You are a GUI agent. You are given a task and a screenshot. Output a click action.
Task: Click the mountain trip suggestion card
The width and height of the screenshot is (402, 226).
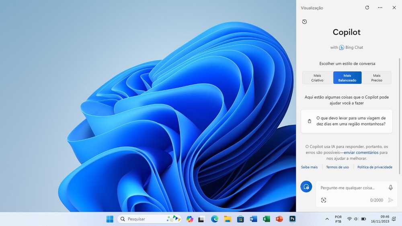pos(347,121)
